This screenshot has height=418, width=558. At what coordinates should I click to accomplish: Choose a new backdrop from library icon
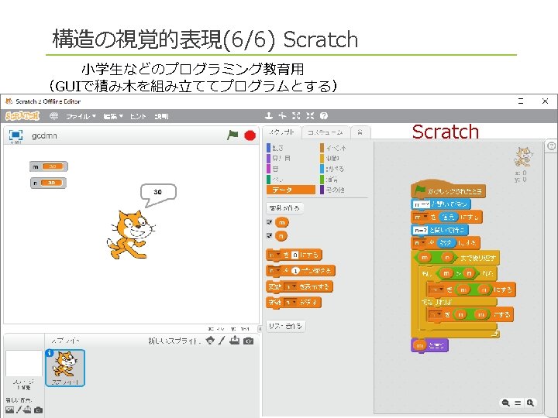(x=10, y=409)
